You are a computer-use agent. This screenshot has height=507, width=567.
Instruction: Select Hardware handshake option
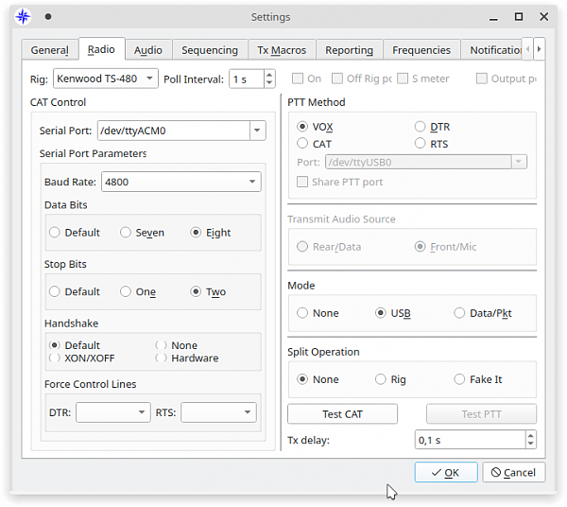coord(162,358)
